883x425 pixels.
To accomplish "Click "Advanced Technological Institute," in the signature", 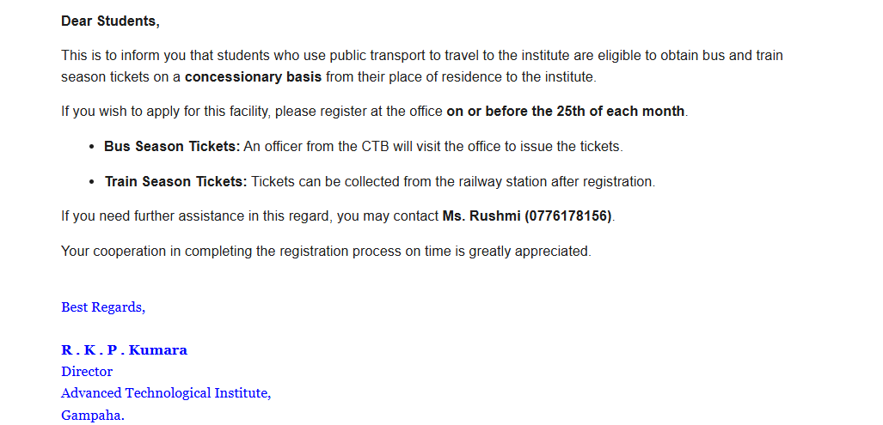I will pyautogui.click(x=166, y=392).
